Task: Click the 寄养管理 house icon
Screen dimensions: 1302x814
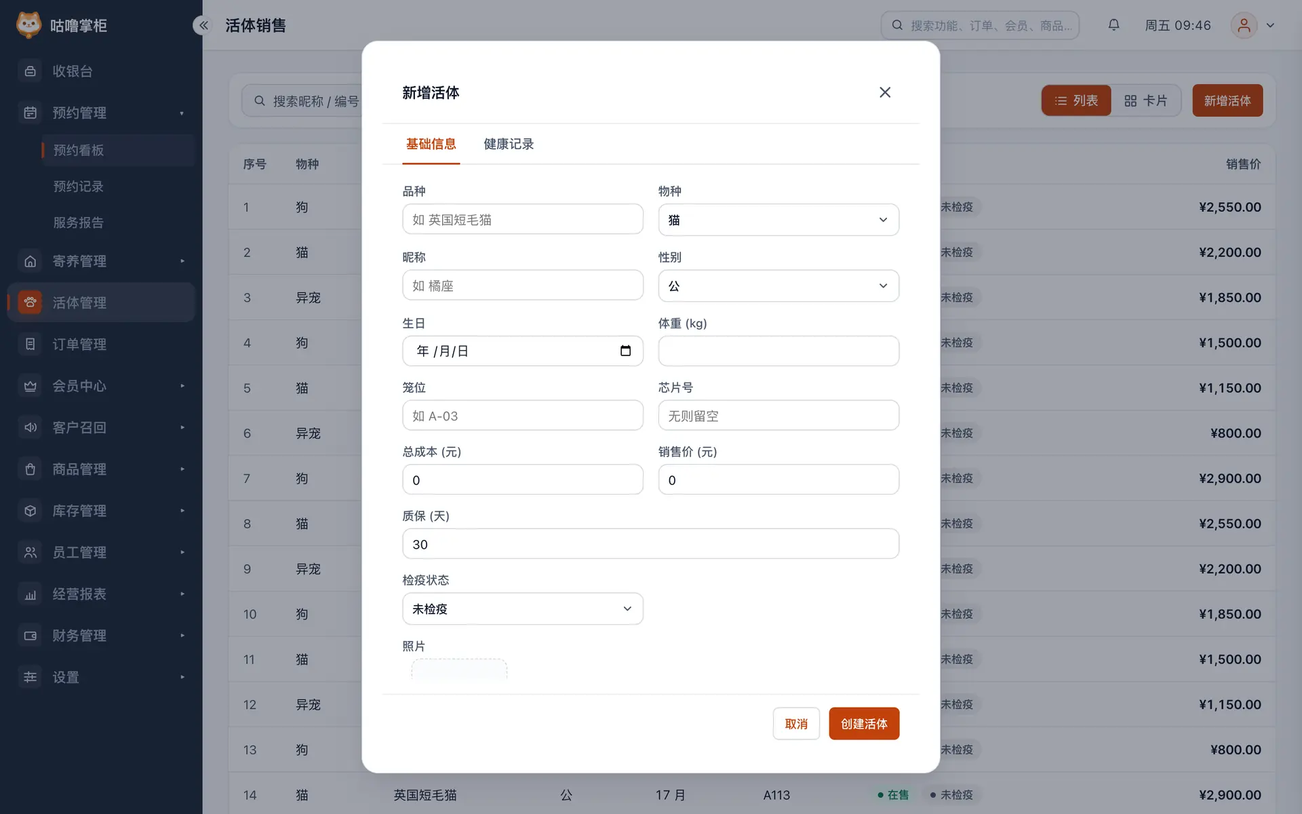Action: (x=30, y=261)
